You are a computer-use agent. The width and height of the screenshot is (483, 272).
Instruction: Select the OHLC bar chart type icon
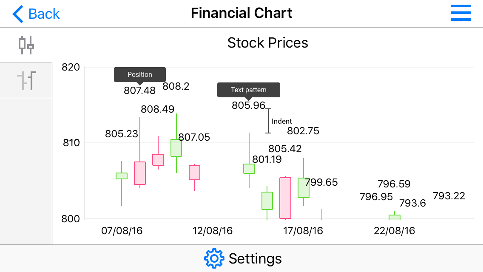pyautogui.click(x=26, y=80)
